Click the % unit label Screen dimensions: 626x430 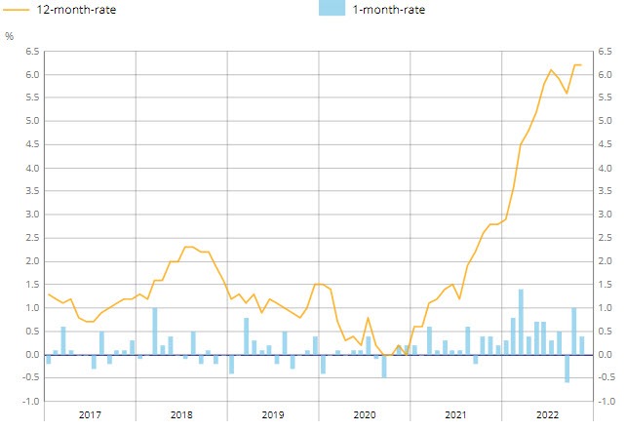(x=9, y=36)
